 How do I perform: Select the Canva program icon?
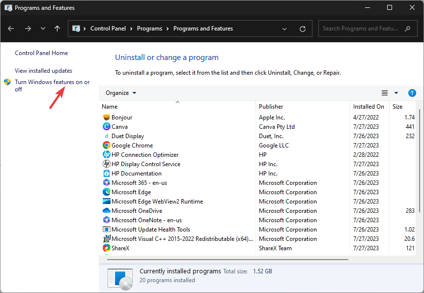click(x=107, y=127)
